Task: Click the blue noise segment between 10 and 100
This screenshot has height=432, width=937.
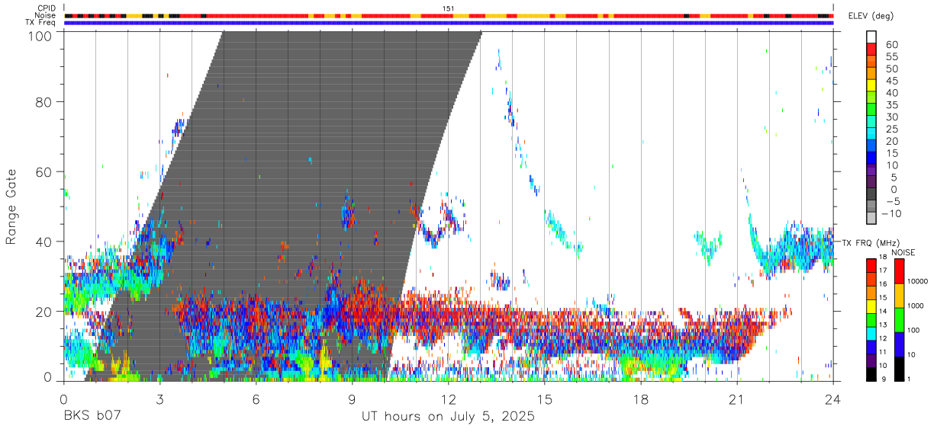Action: tap(900, 344)
